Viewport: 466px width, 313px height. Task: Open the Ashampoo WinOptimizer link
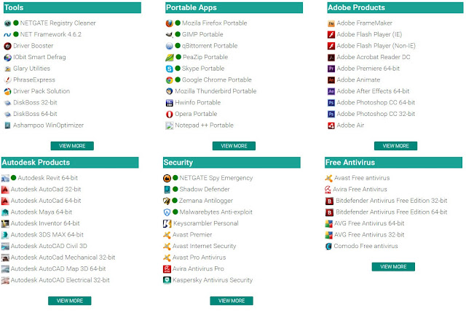[x=48, y=125]
